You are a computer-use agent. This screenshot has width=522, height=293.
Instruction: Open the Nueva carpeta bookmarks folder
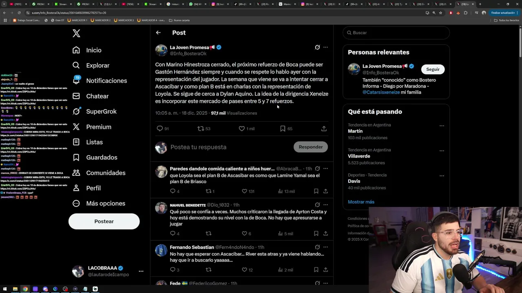pos(179,20)
